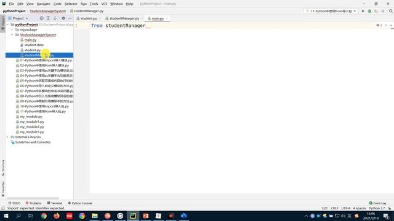Select Scratches and Consoles in the tree
The image size is (394, 221).
(33, 142)
